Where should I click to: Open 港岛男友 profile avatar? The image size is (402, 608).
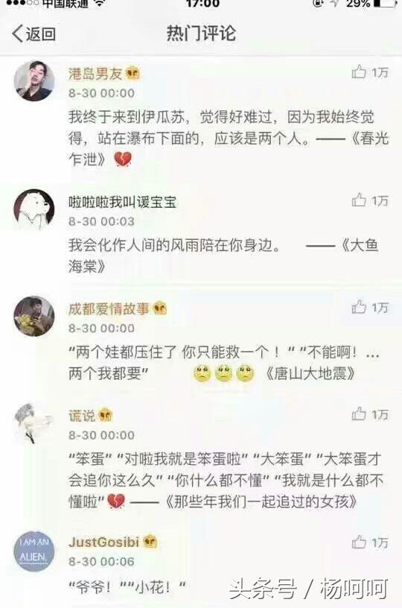(34, 80)
